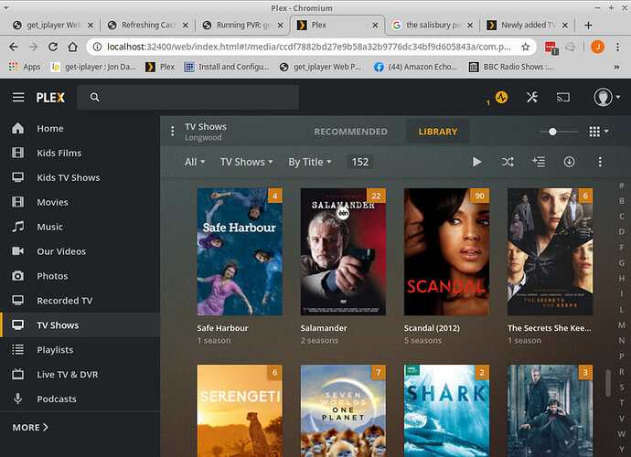Open the Safe Harbour poster
The height and width of the screenshot is (457, 631).
240,252
